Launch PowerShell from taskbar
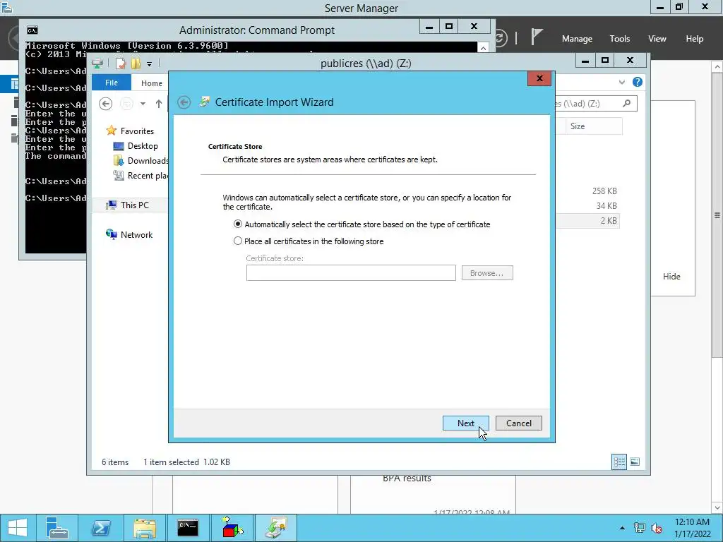 pyautogui.click(x=100, y=528)
